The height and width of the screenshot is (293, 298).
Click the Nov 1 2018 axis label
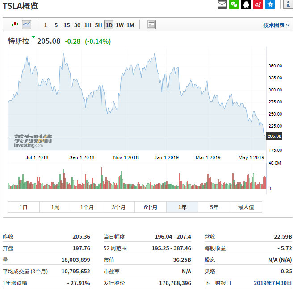click(126, 157)
